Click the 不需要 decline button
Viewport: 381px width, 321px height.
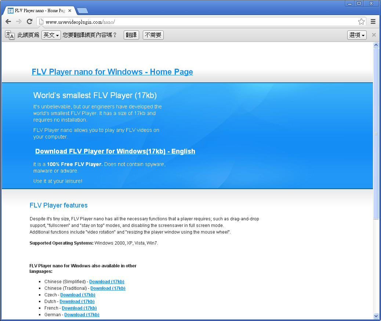coord(153,35)
